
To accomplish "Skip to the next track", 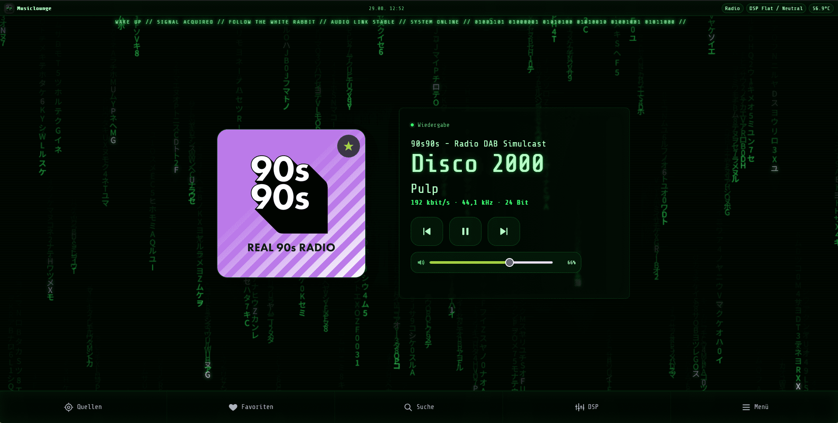I will [x=504, y=231].
